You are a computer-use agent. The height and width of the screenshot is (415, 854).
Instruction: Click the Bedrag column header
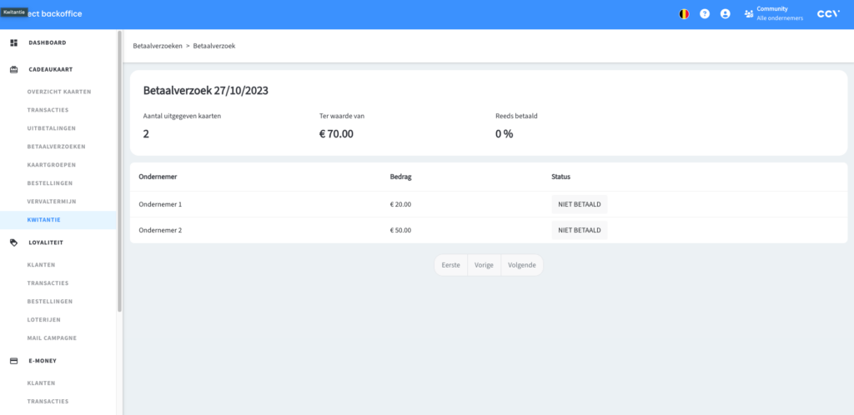pos(400,177)
